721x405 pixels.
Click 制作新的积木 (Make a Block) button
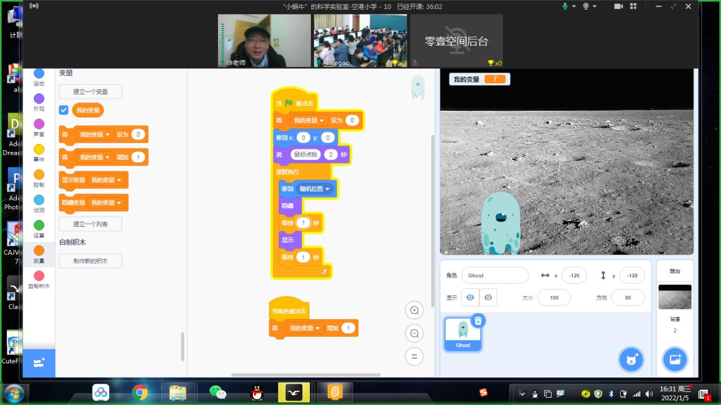90,261
